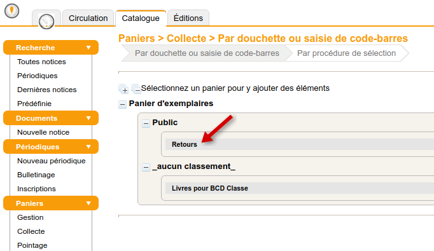Click the Panier d'exemplaires heading text
Image resolution: width=434 pixels, height=251 pixels.
pos(171,104)
